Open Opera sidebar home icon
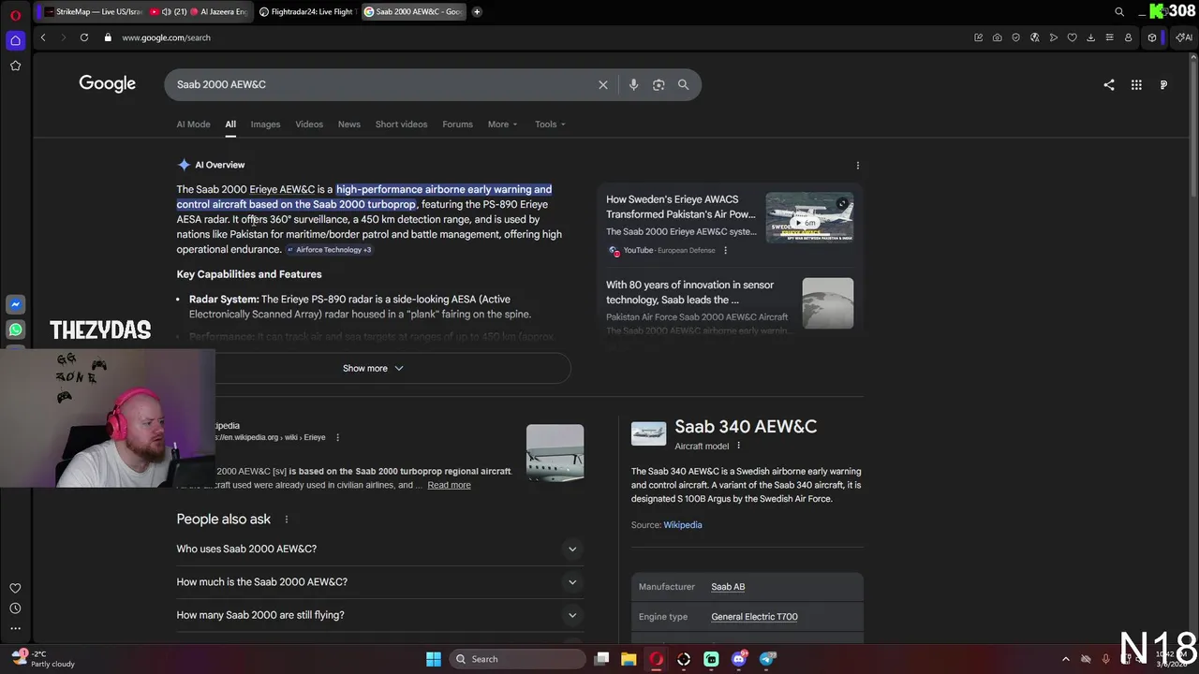Image resolution: width=1199 pixels, height=674 pixels. point(15,40)
